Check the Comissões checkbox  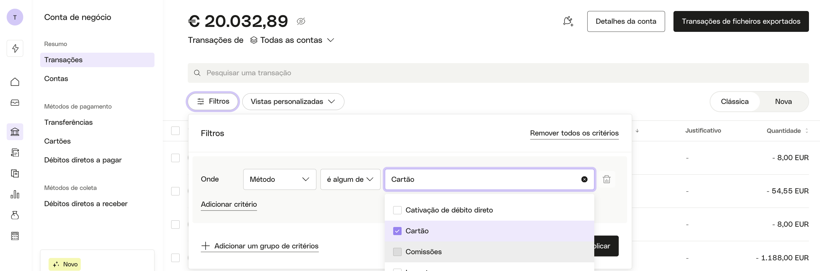click(x=397, y=252)
